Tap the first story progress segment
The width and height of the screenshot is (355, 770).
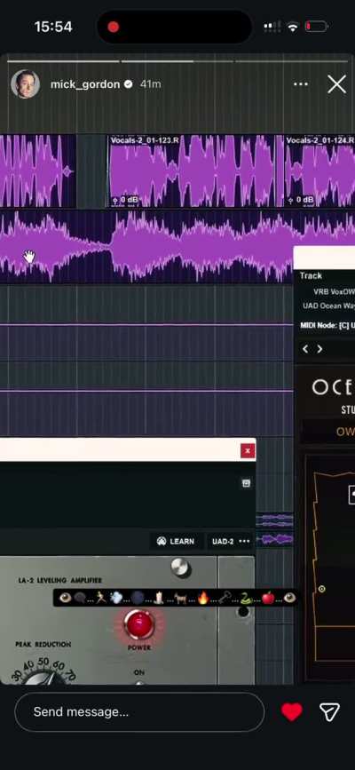pos(63,61)
